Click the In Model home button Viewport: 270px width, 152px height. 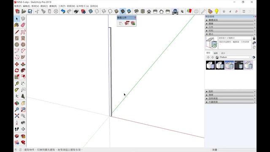click(x=217, y=57)
